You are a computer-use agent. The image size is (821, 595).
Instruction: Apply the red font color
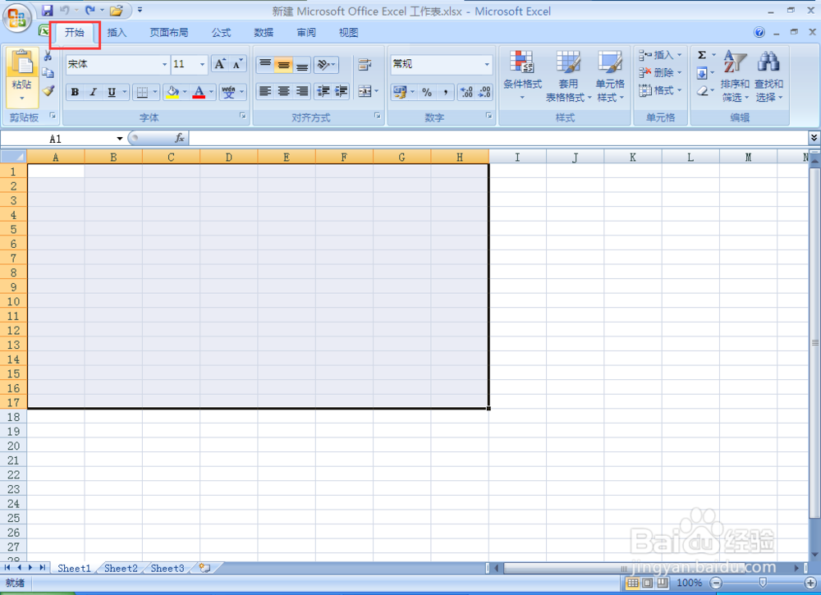point(199,92)
